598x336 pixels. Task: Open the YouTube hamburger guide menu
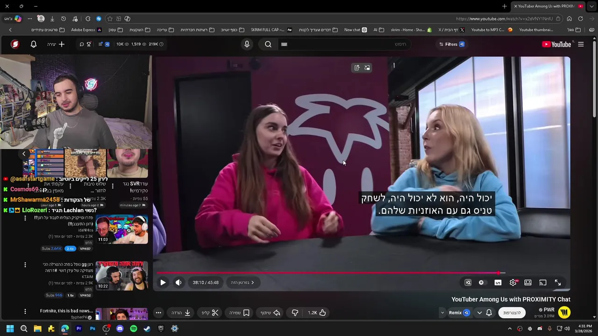coord(581,44)
